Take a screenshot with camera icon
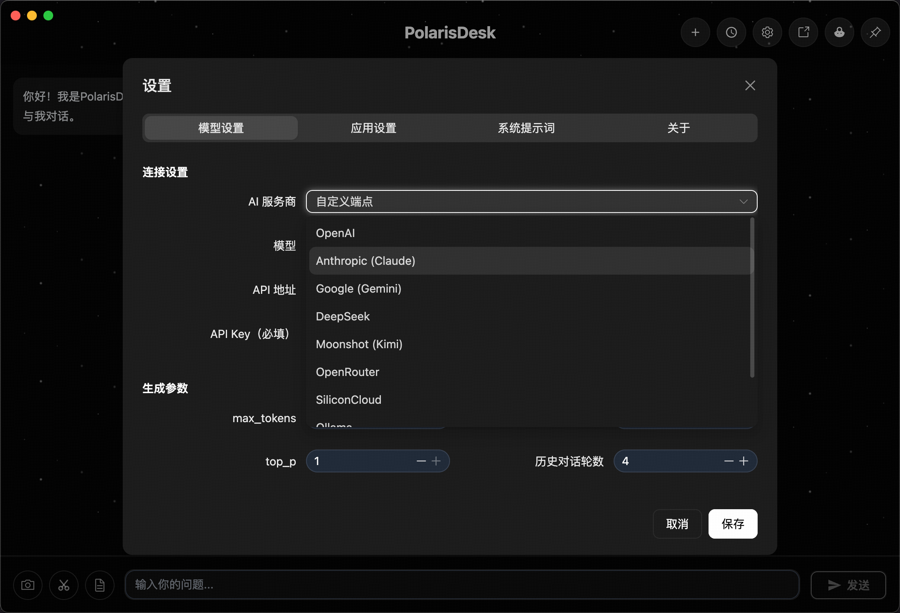 [x=28, y=585]
